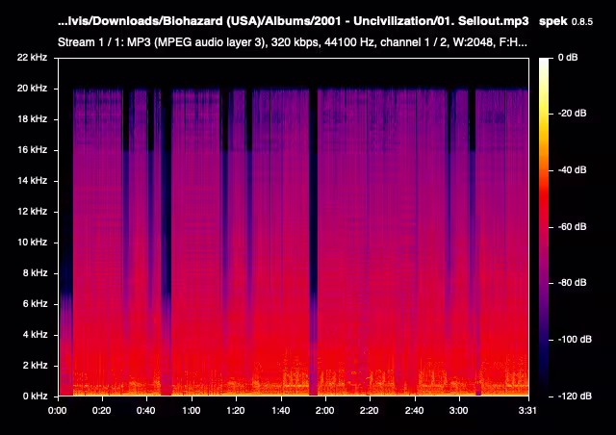The width and height of the screenshot is (616, 435).
Task: Click the 14 kHz frequency label
Action: 32,181
